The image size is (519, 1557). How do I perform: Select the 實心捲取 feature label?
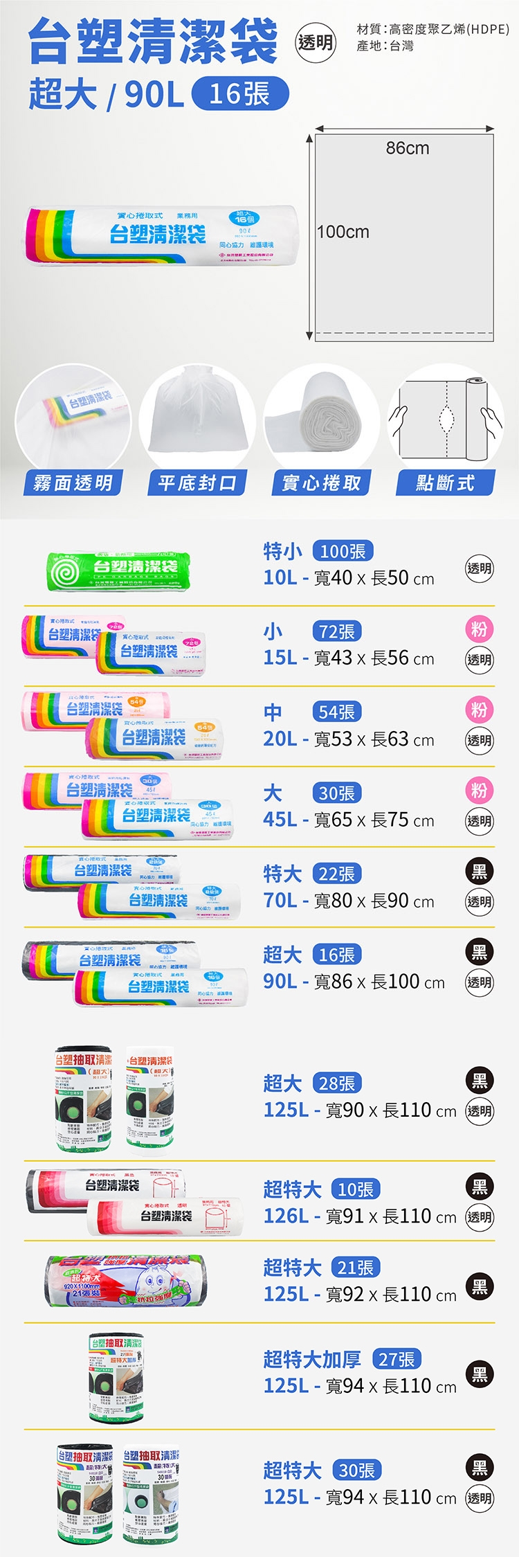tap(321, 483)
